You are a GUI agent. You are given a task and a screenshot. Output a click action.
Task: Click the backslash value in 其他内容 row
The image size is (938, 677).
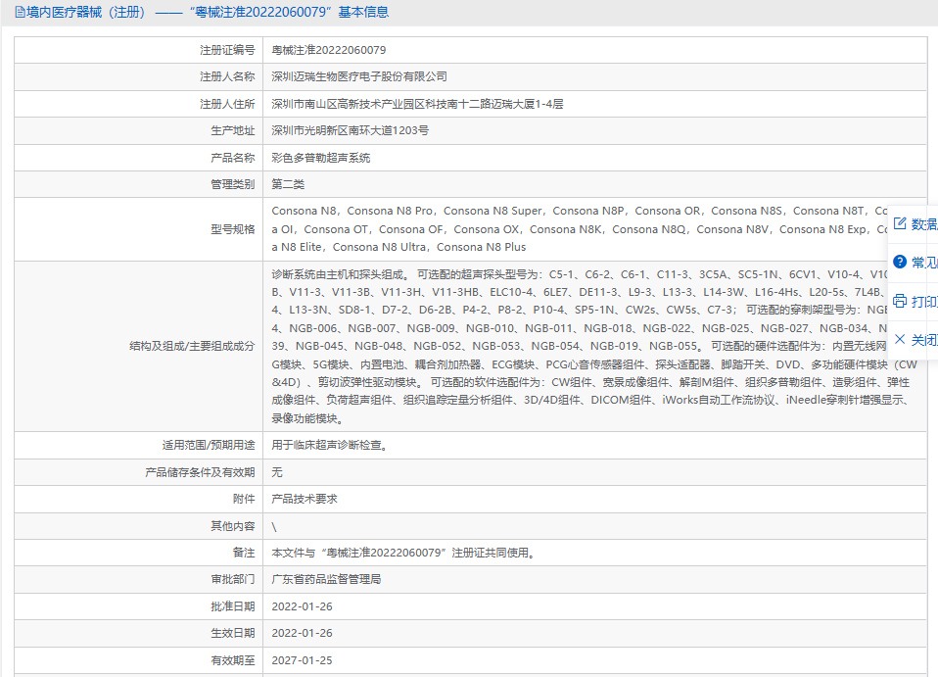click(x=274, y=527)
